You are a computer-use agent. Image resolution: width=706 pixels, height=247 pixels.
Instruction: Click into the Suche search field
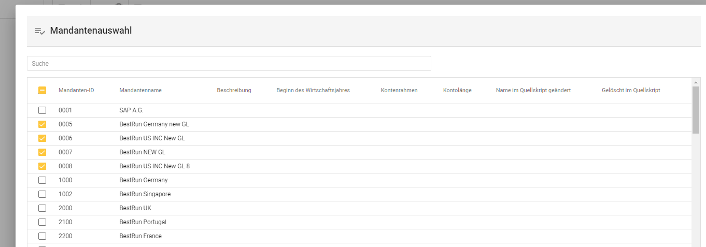(229, 63)
